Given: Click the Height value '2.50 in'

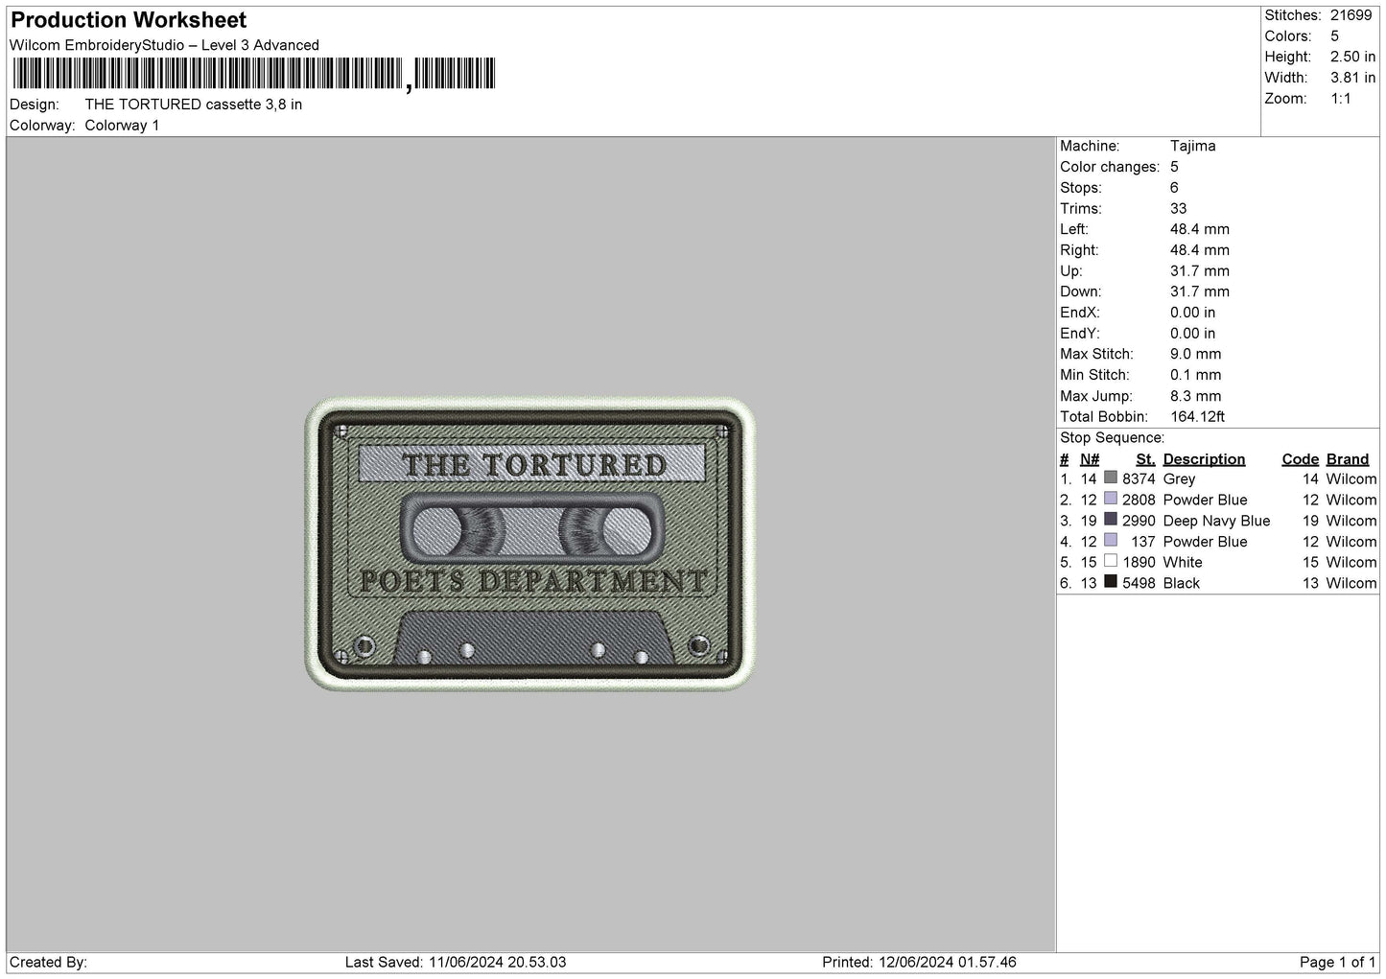Looking at the screenshot, I should tap(1353, 57).
